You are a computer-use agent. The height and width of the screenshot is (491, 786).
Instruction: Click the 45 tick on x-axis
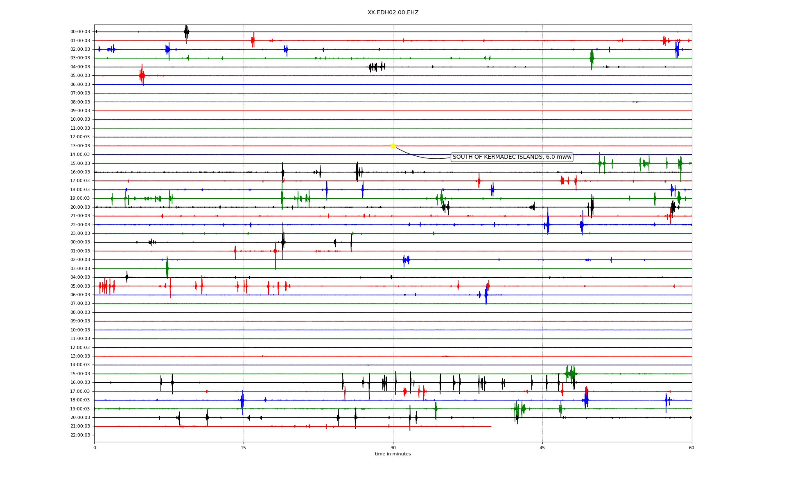542,448
